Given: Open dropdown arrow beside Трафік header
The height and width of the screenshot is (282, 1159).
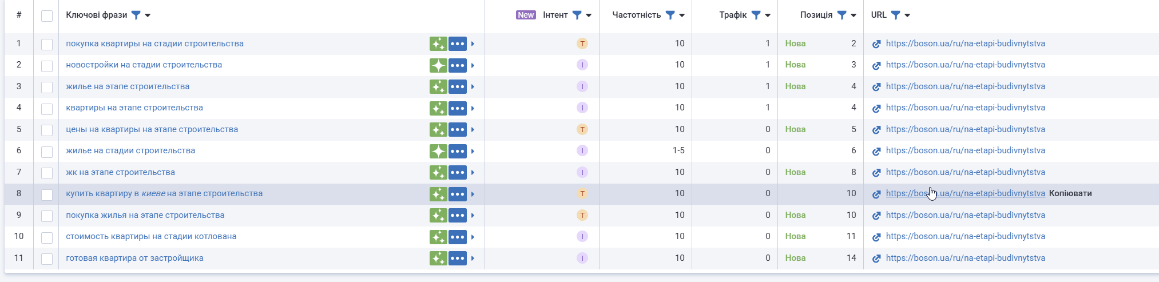Looking at the screenshot, I should pyautogui.click(x=768, y=15).
